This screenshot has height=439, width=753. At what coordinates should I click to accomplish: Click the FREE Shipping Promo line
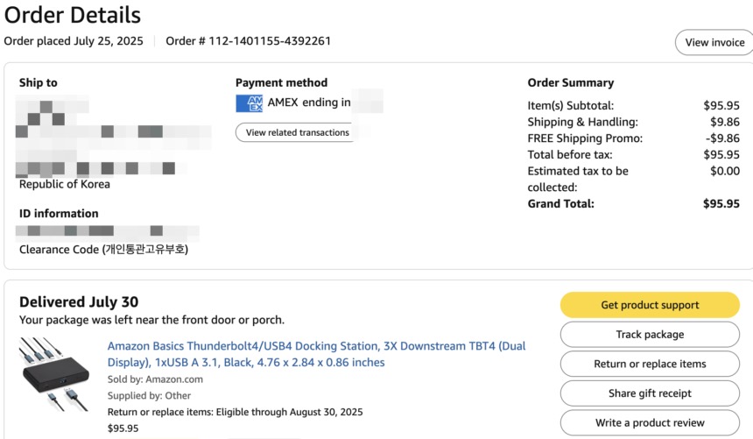click(x=633, y=138)
